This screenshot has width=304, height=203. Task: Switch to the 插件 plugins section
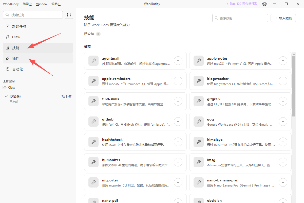pos(16,59)
